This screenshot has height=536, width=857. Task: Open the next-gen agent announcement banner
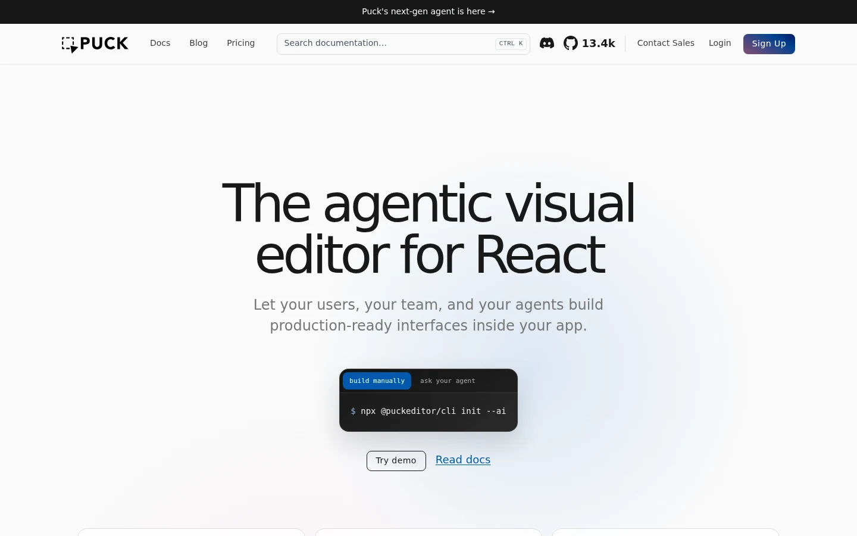[428, 11]
